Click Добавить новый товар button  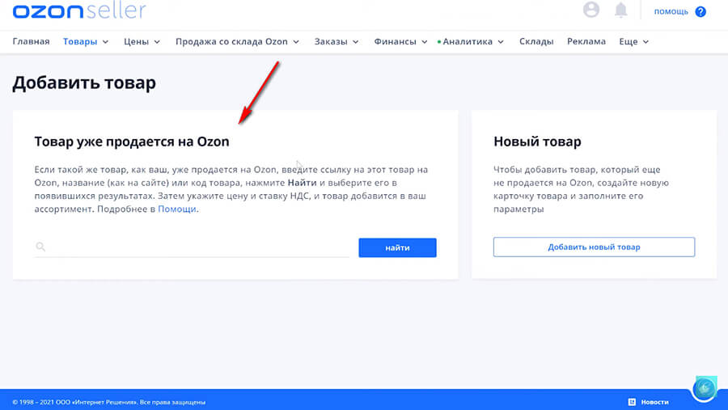click(594, 247)
